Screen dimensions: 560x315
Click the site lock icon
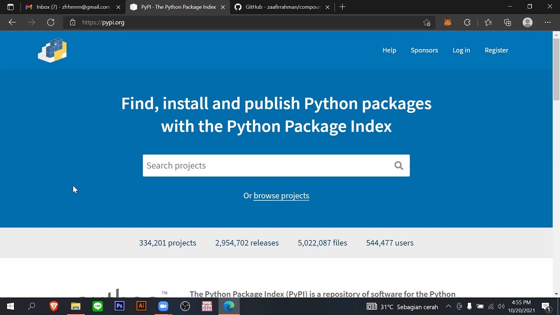(x=73, y=22)
